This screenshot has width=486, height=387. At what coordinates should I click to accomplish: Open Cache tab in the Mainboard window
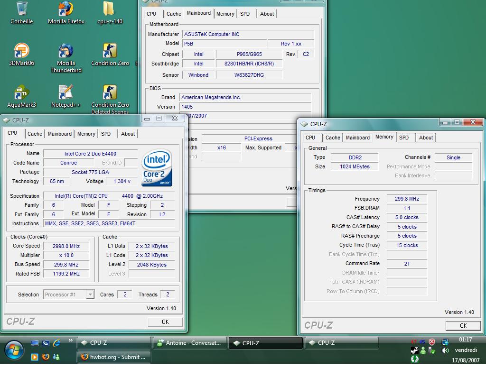[x=174, y=14]
